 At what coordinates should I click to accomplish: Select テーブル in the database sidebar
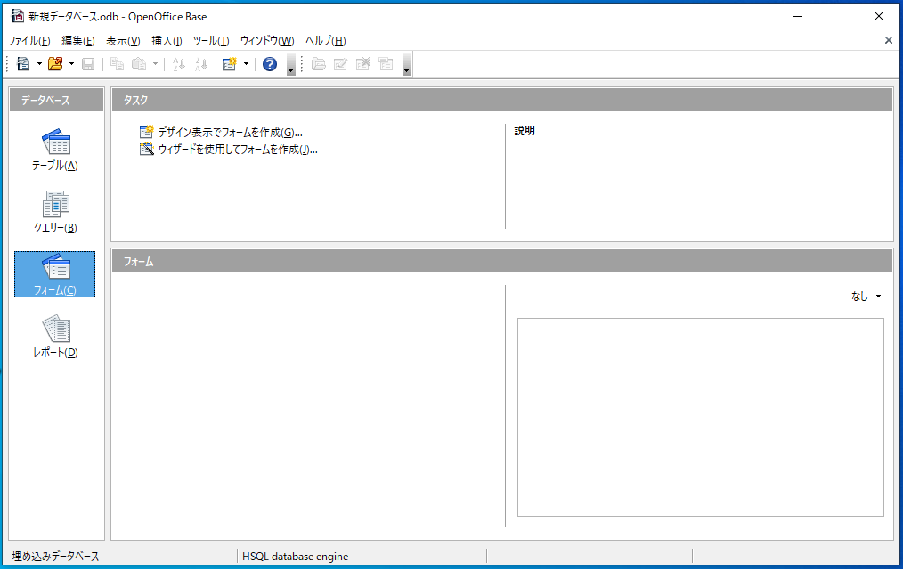click(x=55, y=150)
